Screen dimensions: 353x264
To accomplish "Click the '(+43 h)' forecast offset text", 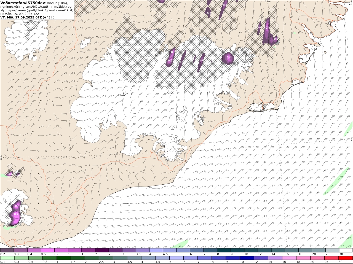I will [x=49, y=17].
